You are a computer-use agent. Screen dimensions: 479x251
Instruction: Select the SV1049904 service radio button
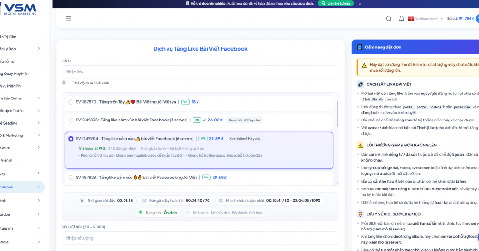(71, 138)
